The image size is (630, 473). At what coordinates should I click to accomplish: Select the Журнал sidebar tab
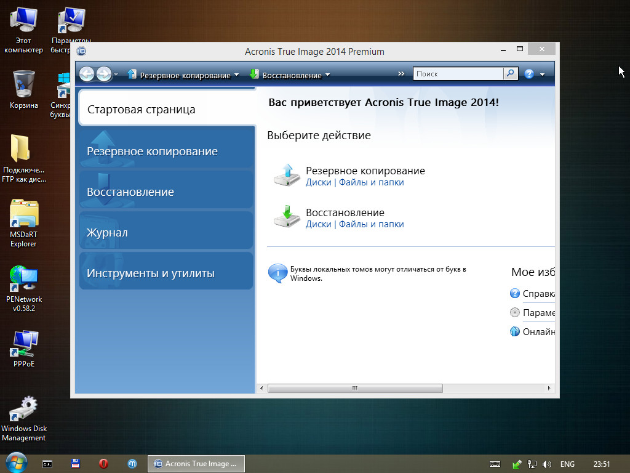(x=165, y=232)
